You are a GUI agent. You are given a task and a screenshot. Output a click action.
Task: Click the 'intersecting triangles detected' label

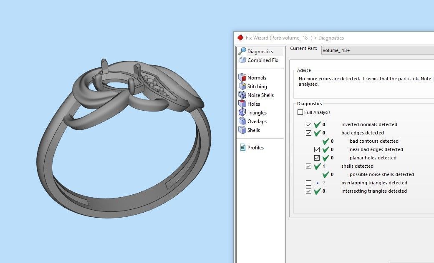(x=374, y=191)
